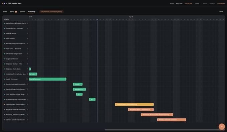The width and height of the screenshot is (227, 132).
Task: Click the Mitglieder-News & Stadtfilter row label
Action: point(16,109)
